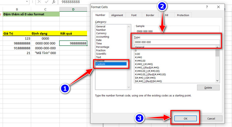Select format code #,##0.00
The image size is (232, 127).
tap(140, 61)
